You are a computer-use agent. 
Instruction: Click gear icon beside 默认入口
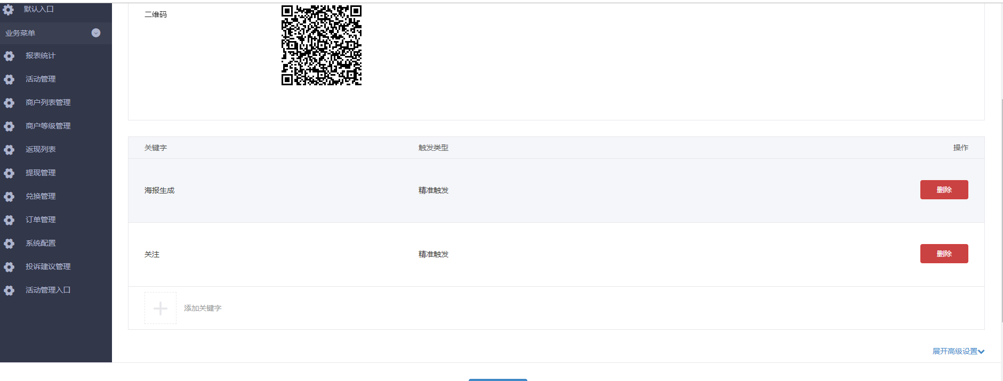(8, 9)
